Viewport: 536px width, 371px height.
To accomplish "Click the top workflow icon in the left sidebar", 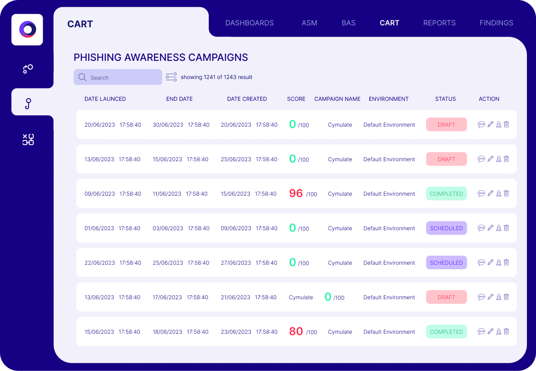I will point(27,69).
